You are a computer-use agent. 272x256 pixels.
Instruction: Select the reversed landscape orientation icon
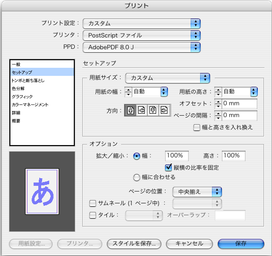click(x=164, y=110)
